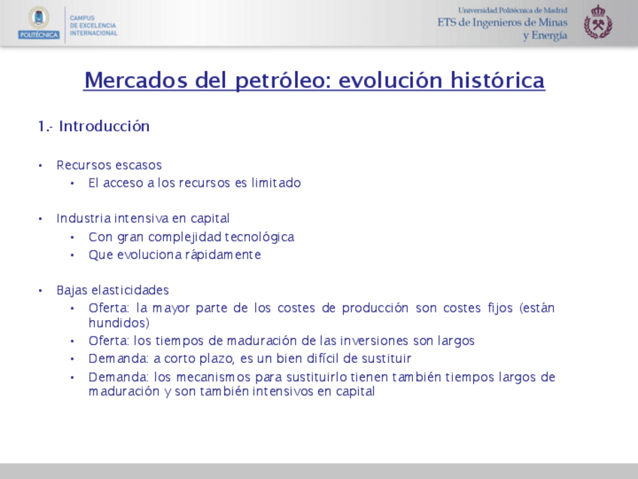The image size is (638, 479).
Task: Click 'Demanda: a corto plazo' line
Action: 250,358
